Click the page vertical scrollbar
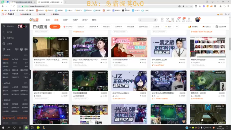Screen dimensions: 231x130 pyautogui.click(x=230, y=44)
